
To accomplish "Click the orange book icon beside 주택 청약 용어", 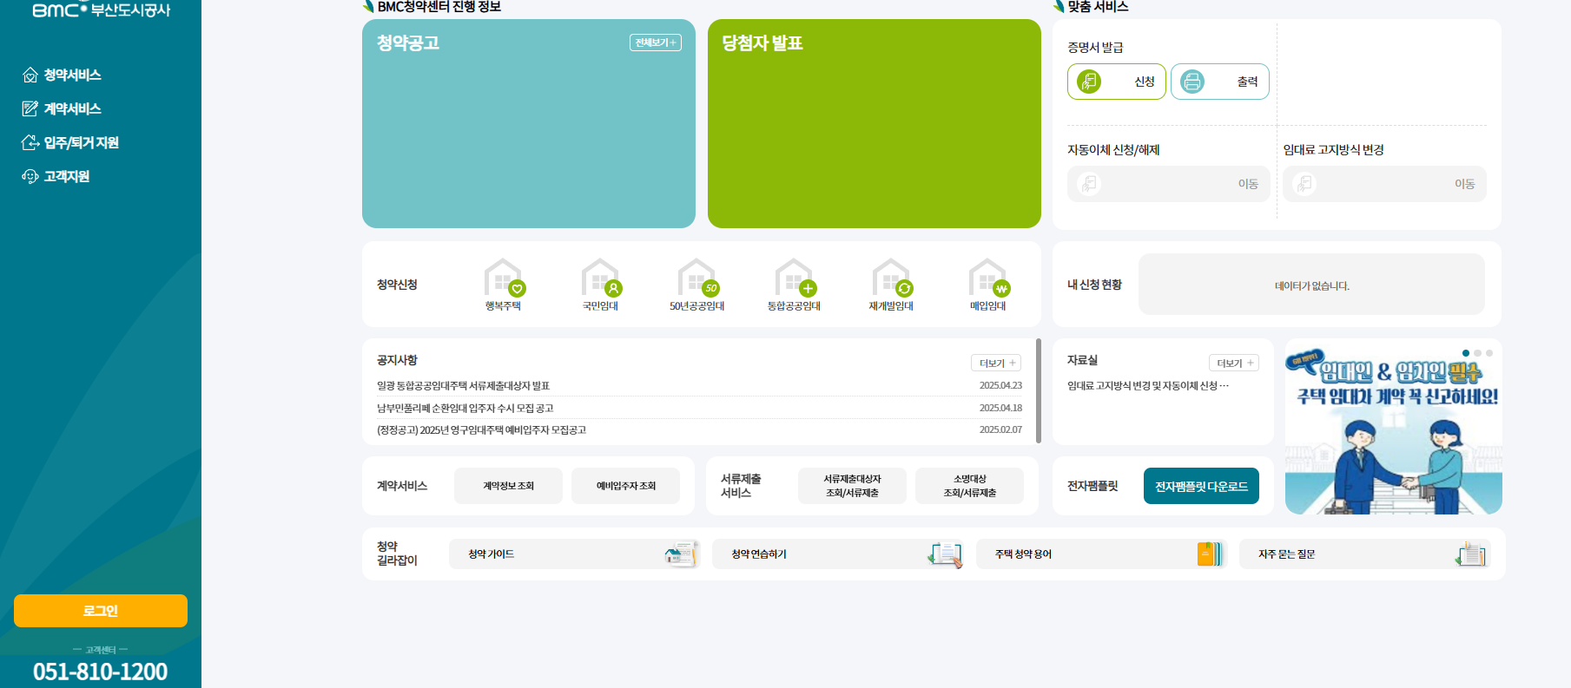I will click(1209, 554).
